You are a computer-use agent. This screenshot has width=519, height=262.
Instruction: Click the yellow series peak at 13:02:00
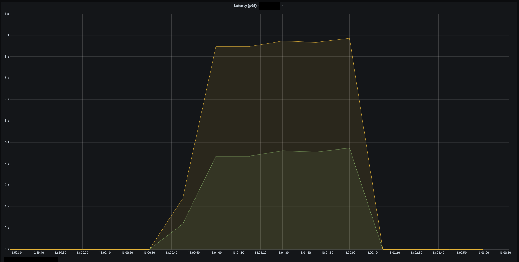pos(349,38)
